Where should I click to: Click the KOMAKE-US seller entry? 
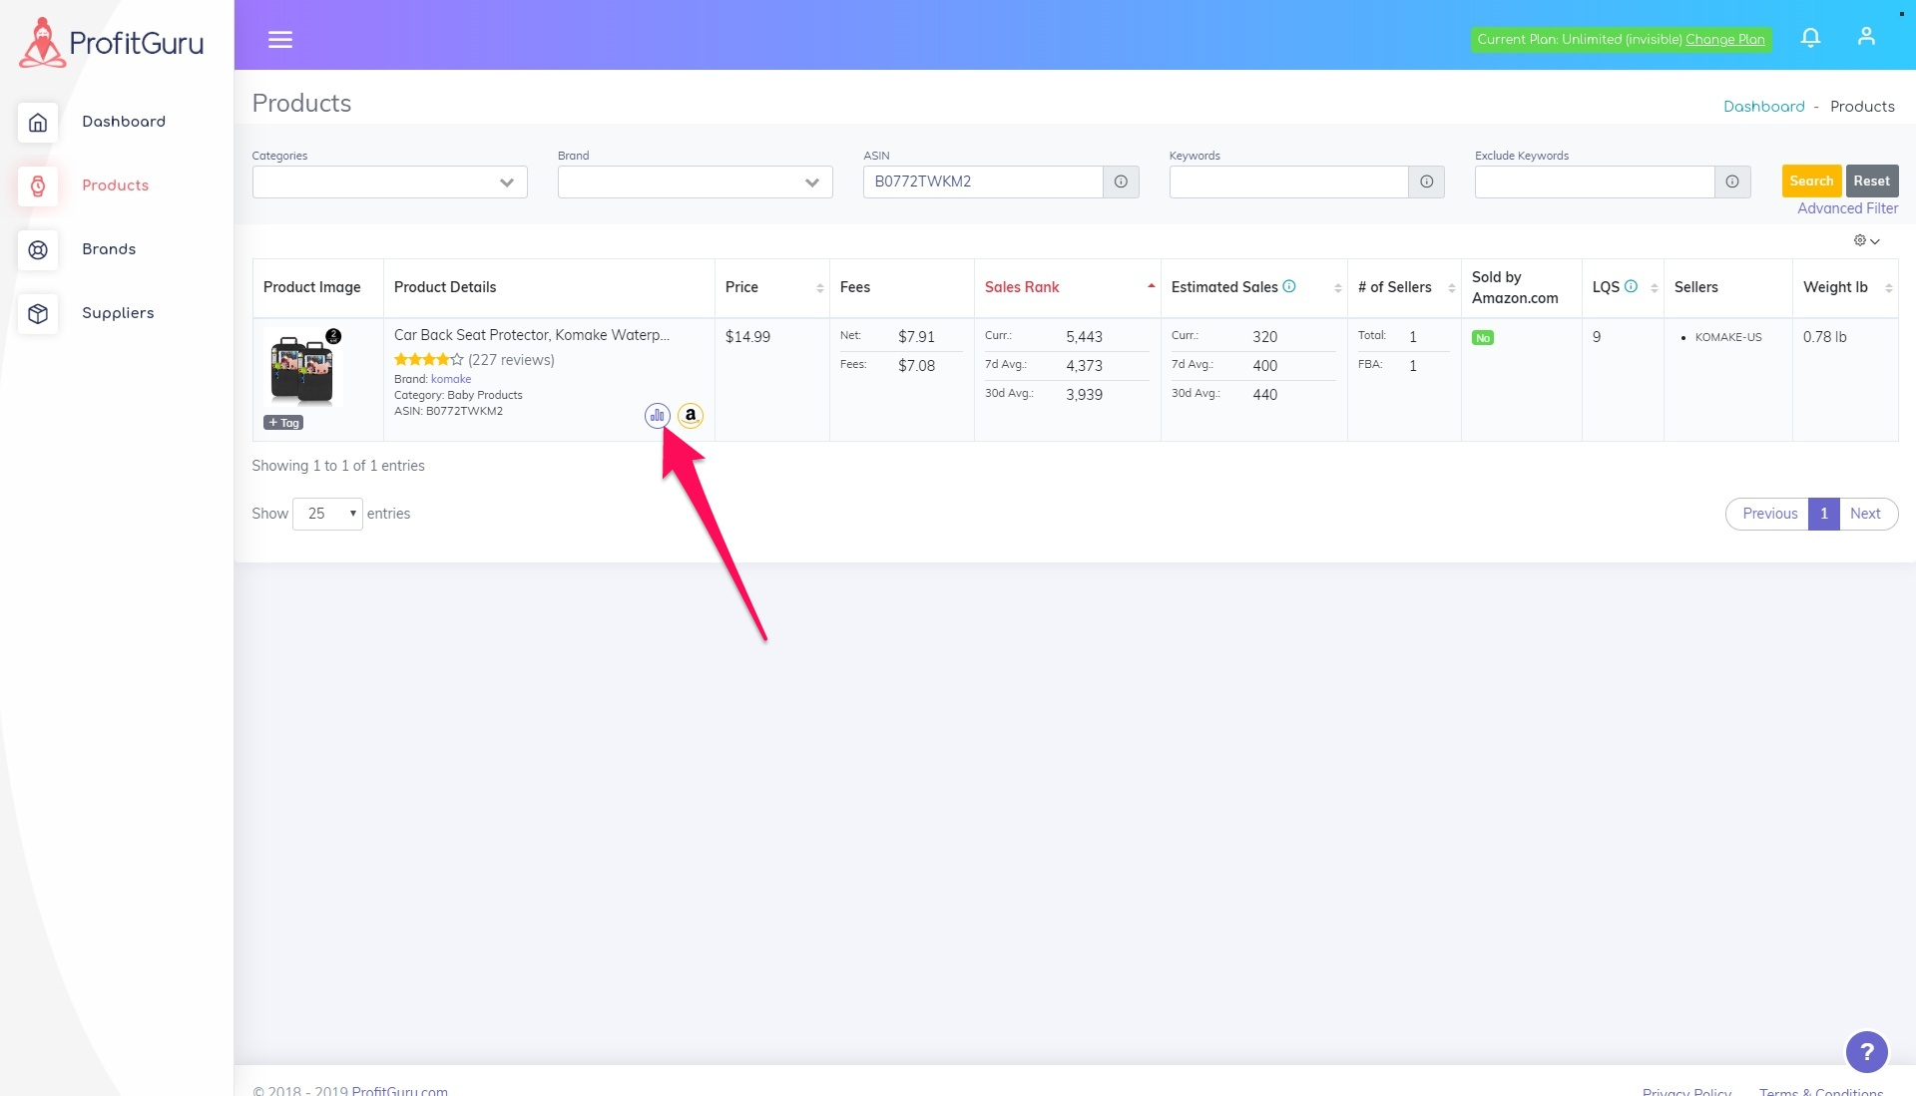tap(1727, 337)
